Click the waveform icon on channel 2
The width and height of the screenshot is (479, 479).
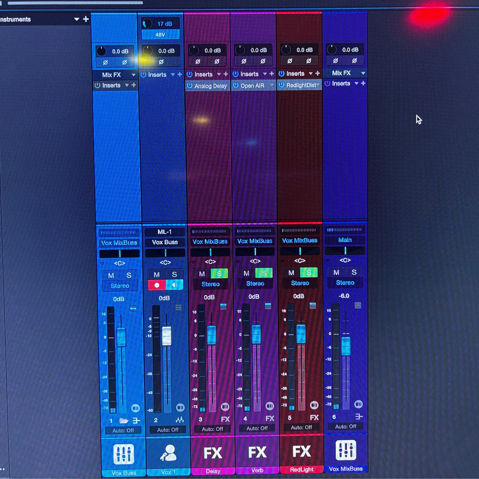coord(180,420)
